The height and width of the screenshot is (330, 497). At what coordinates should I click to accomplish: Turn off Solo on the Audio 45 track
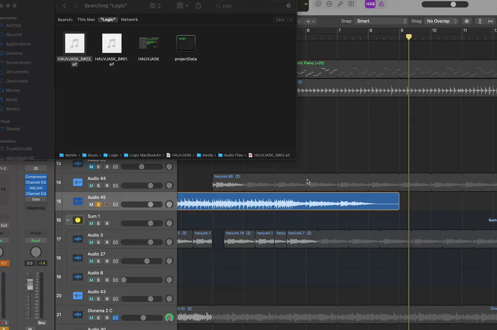98,205
